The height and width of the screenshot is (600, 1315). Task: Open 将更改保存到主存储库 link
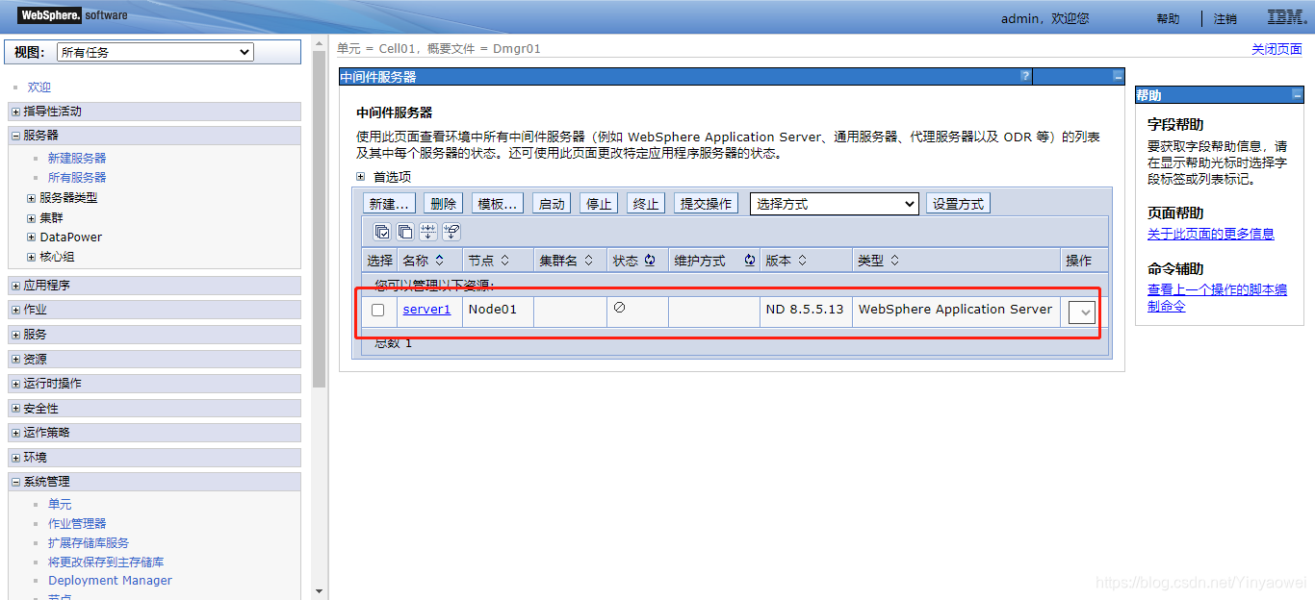[106, 562]
